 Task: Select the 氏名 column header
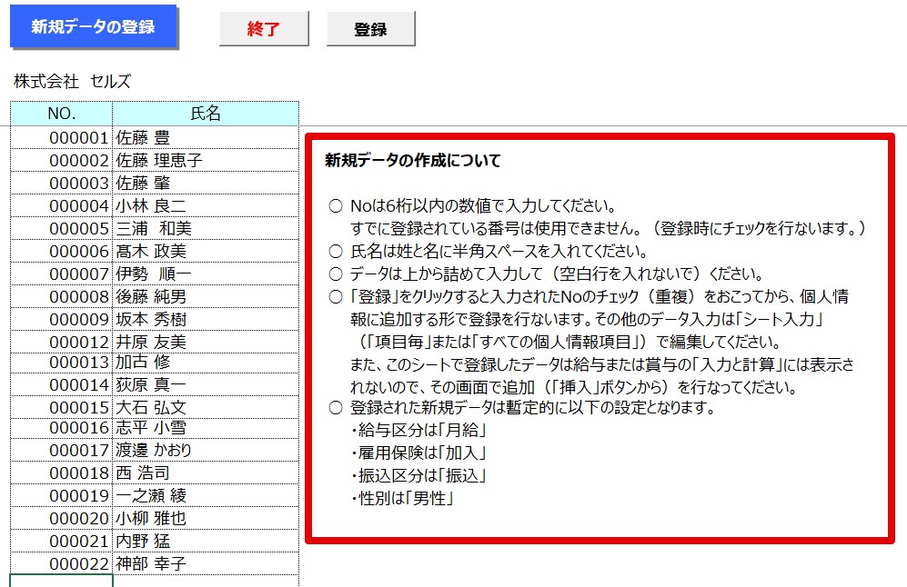point(206,114)
